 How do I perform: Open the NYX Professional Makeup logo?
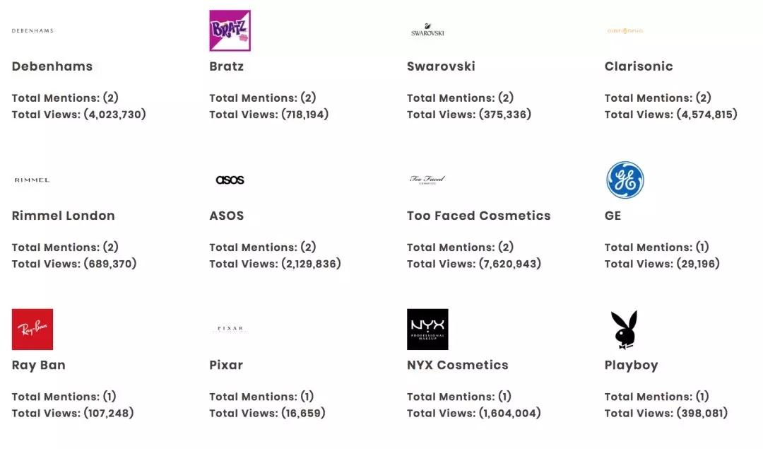[x=427, y=330]
